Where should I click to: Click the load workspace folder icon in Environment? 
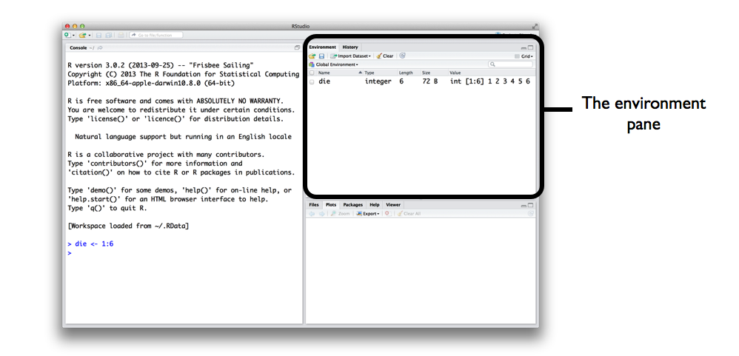pos(312,56)
